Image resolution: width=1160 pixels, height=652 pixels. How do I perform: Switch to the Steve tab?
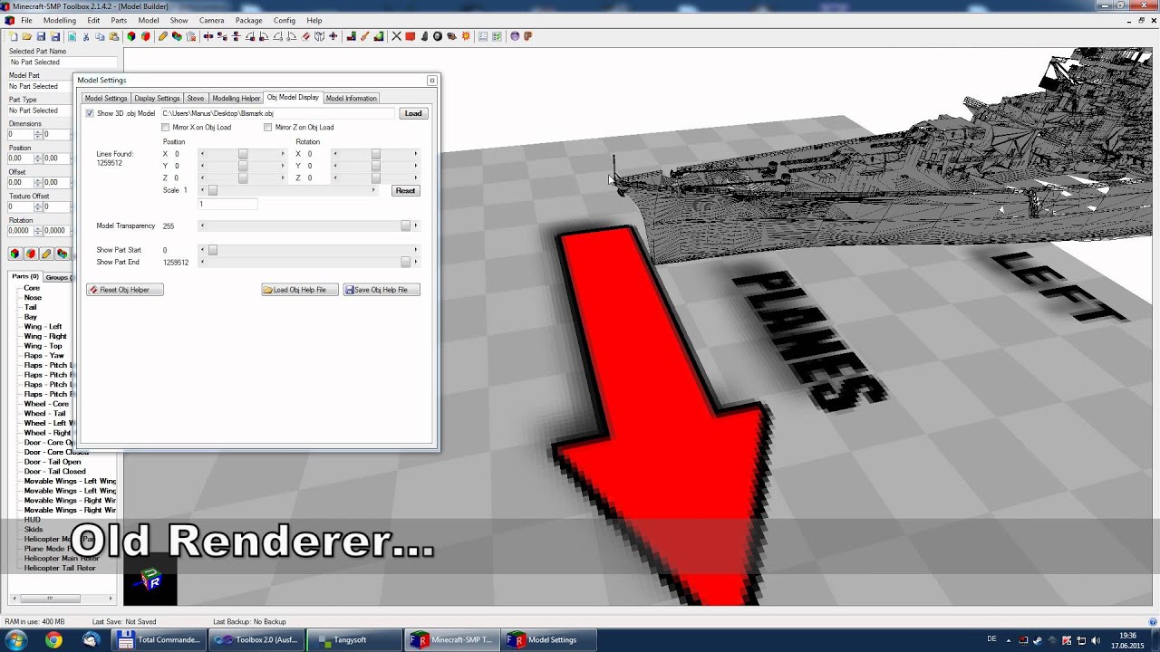pos(196,98)
